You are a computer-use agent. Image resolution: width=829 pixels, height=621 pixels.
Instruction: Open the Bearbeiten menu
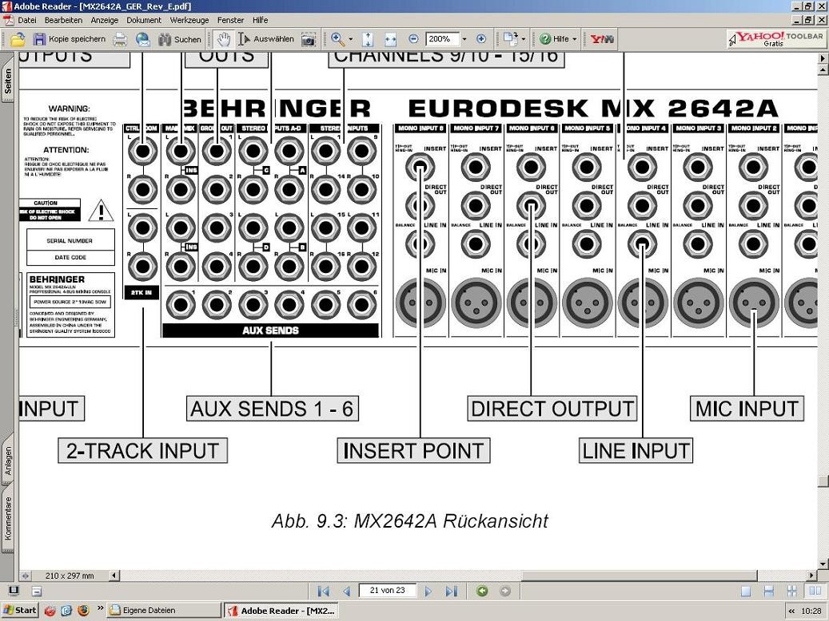(63, 20)
